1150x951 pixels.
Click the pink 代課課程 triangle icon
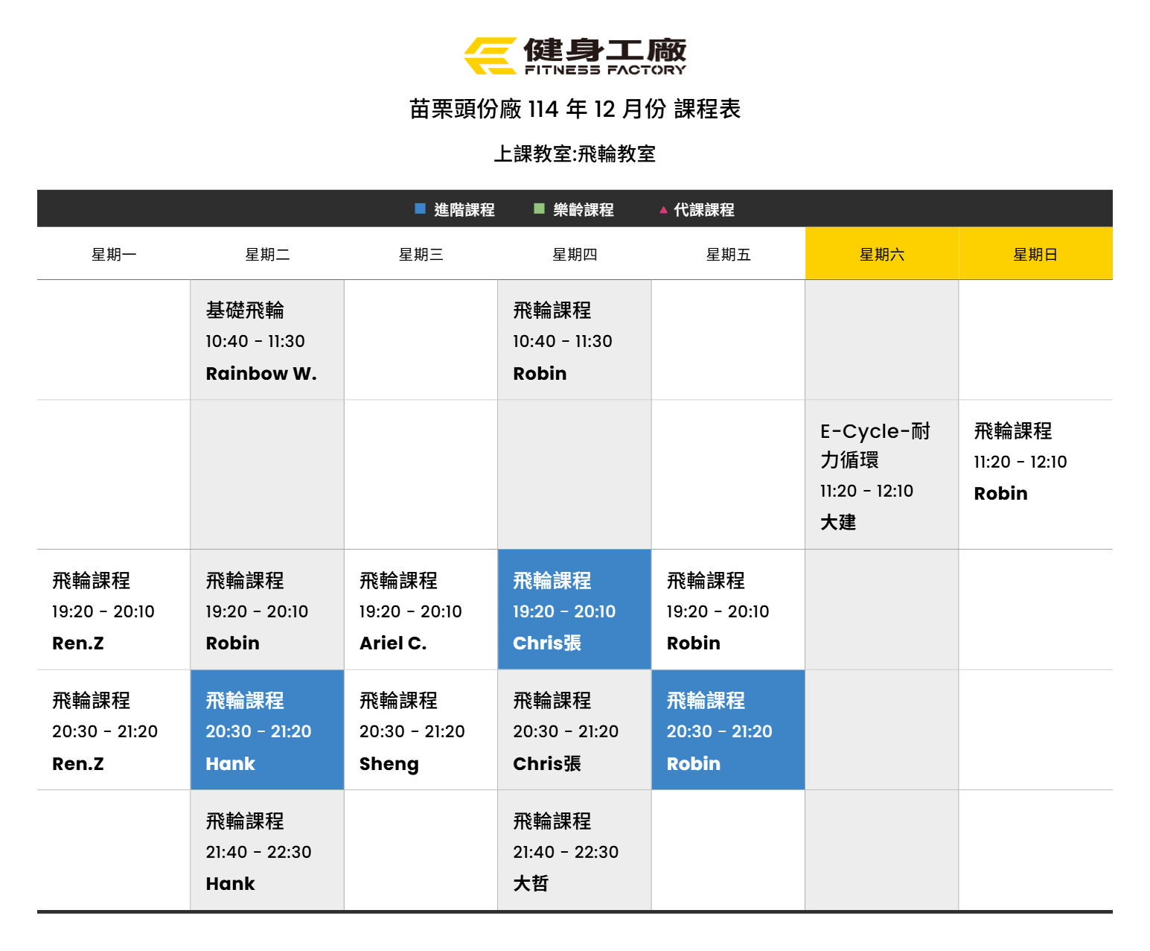663,210
